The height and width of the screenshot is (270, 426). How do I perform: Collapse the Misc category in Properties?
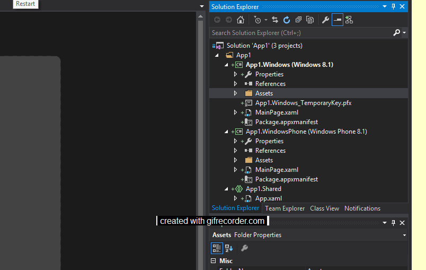[x=214, y=261]
